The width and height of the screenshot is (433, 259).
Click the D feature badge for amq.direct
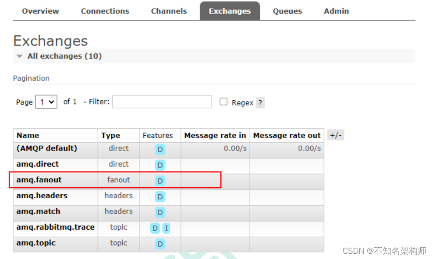160,165
